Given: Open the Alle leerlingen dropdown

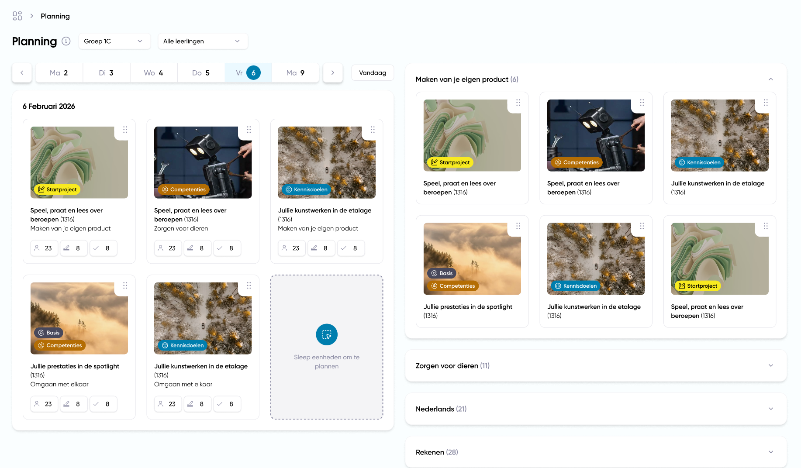Looking at the screenshot, I should (x=203, y=41).
